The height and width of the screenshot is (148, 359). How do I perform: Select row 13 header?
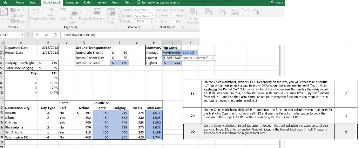point(2,113)
